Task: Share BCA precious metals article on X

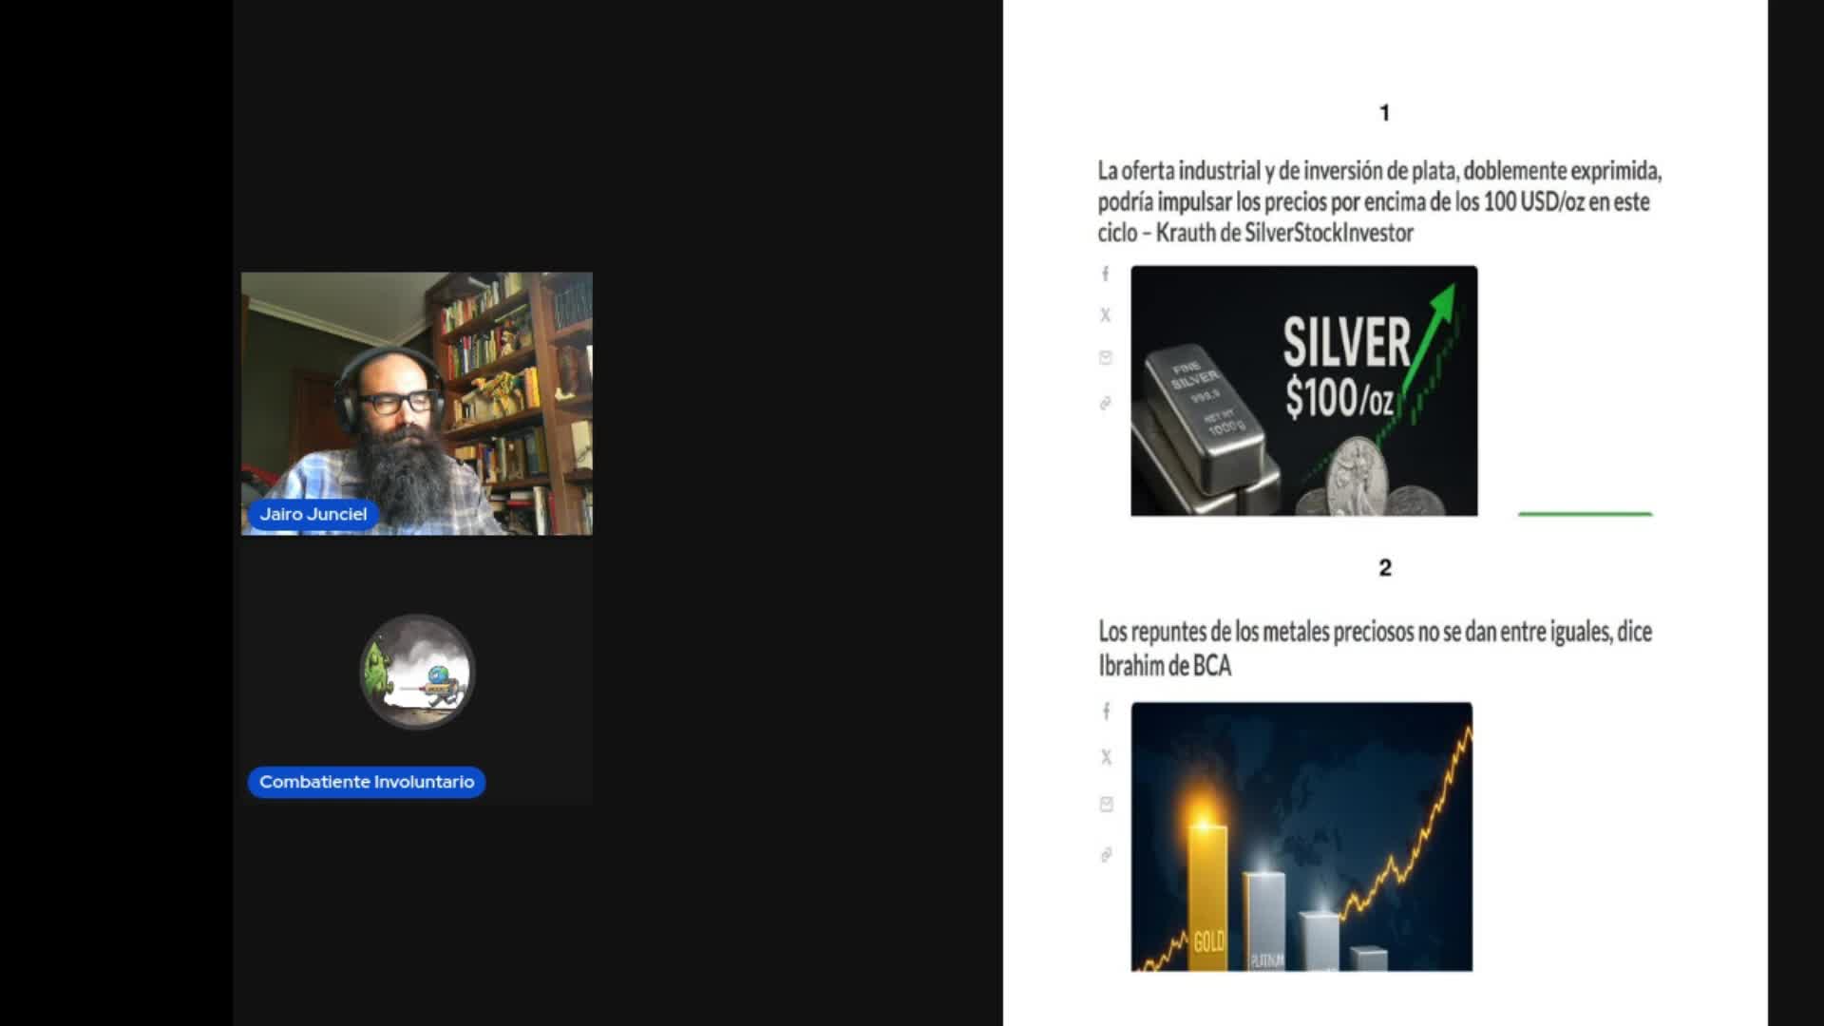Action: click(1106, 757)
